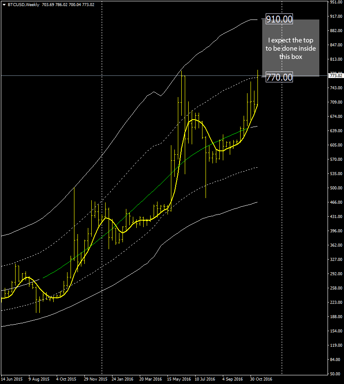
Task: Click the 30 Oct 2016 date label
Action: (260, 379)
